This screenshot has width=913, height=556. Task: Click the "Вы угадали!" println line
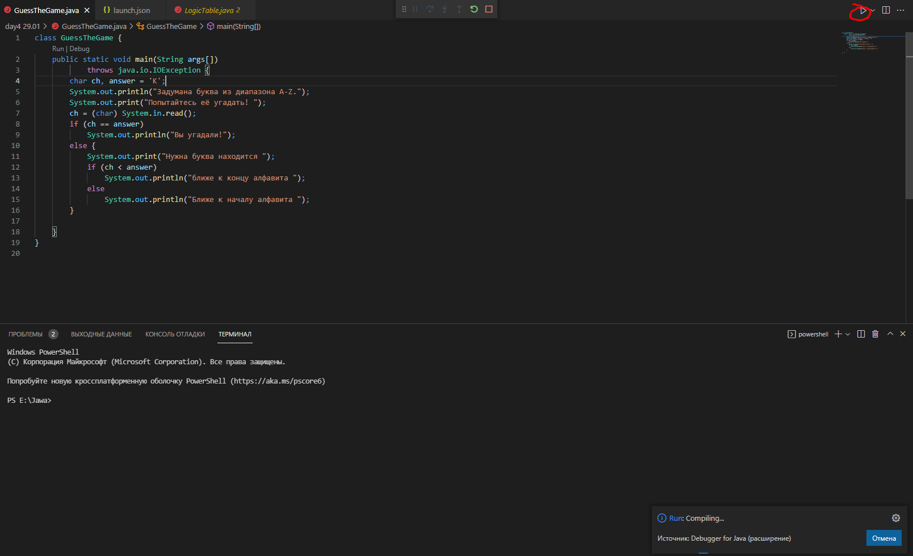[x=161, y=135]
